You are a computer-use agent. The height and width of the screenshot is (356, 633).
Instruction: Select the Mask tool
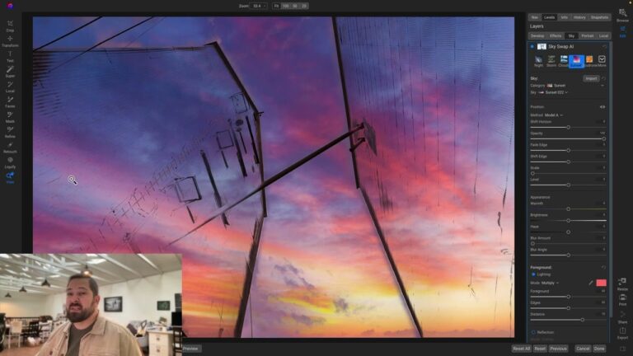10,117
